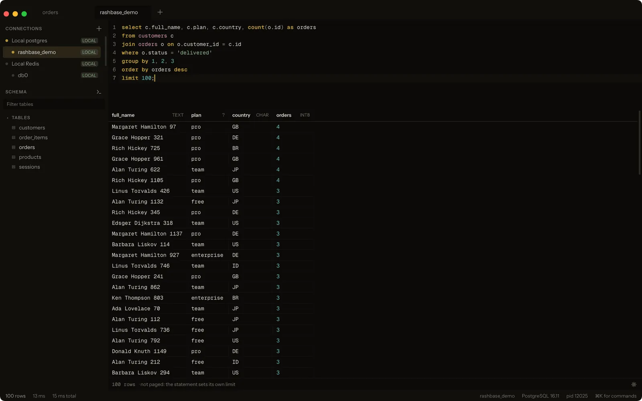Click the not paged statement notice
The height and width of the screenshot is (401, 642).
pyautogui.click(x=188, y=384)
